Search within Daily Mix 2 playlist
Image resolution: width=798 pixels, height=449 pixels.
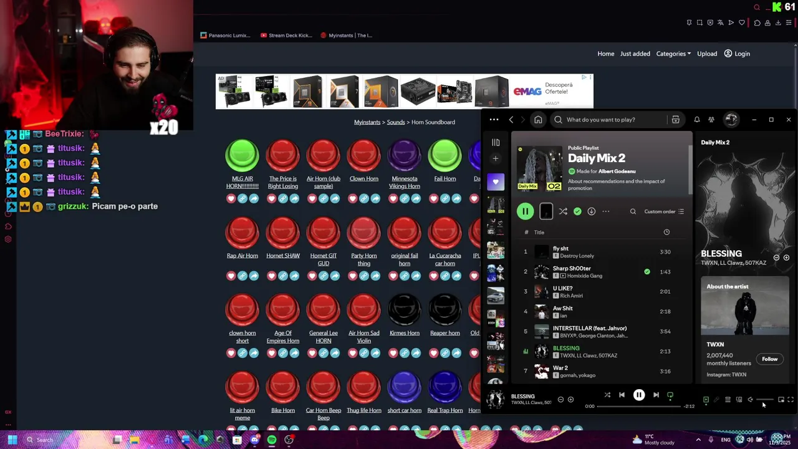(633, 211)
